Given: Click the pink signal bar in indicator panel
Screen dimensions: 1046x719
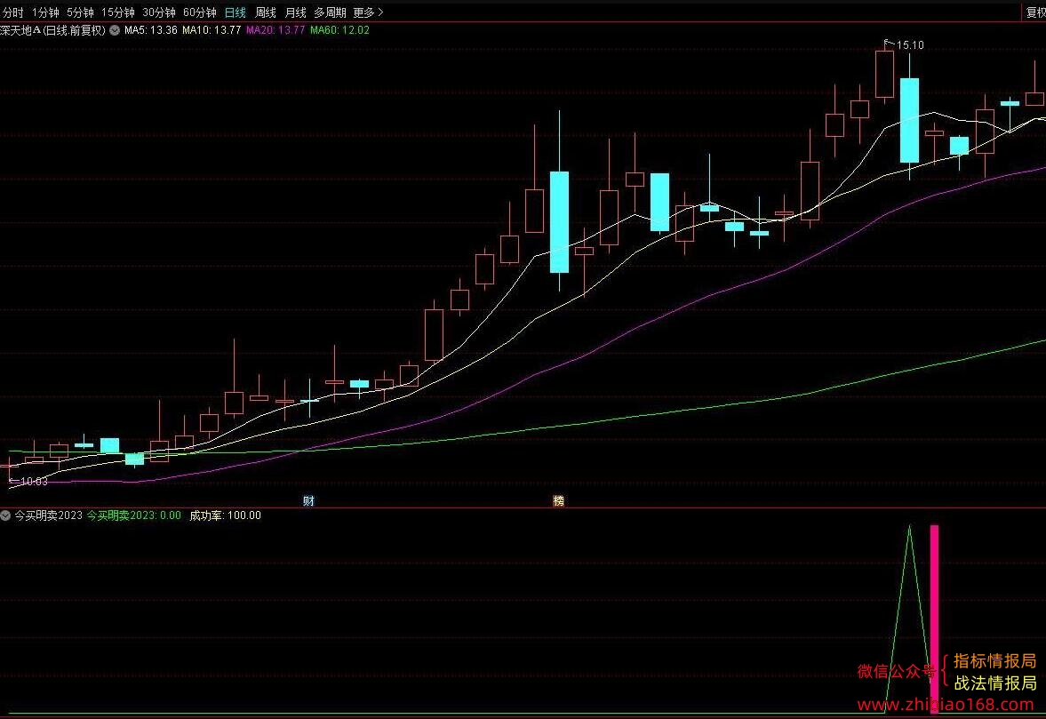Looking at the screenshot, I should 934,619.
